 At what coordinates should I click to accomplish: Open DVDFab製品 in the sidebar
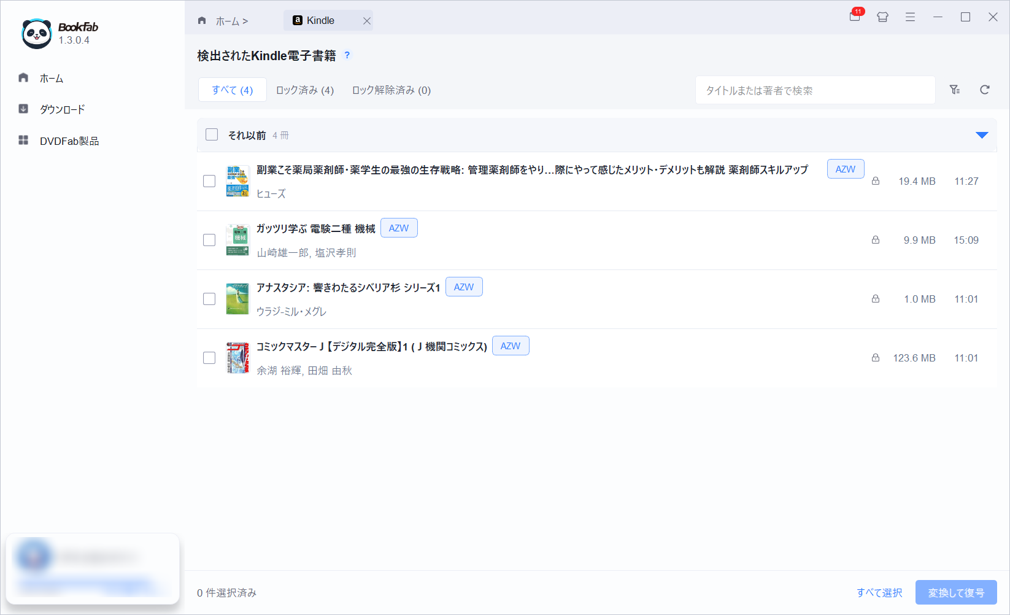[69, 141]
